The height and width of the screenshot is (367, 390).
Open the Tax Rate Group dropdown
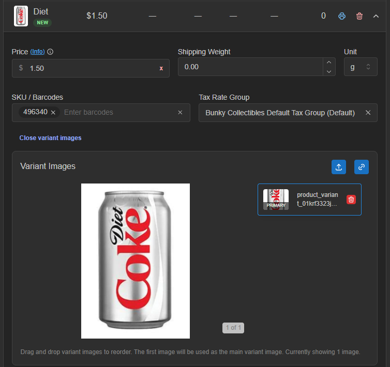pyautogui.click(x=280, y=113)
